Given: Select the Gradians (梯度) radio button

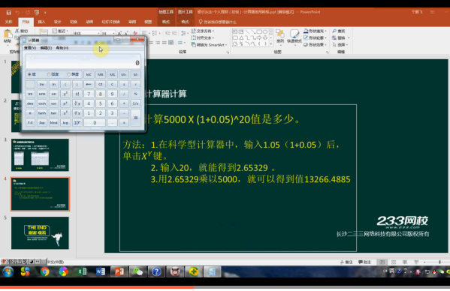Looking at the screenshot, I should click(73, 74).
